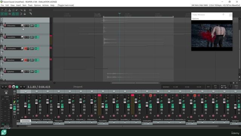Viewport: 241px width, 136px height.
Task: Toggle item grouping toolbar icon
Action: coord(6,14)
